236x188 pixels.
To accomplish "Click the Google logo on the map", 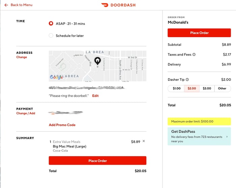I will click(56, 77).
